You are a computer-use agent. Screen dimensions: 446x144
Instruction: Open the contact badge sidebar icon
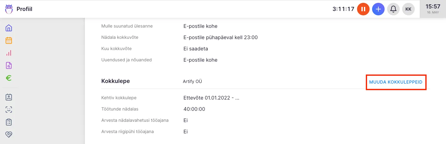(9, 97)
